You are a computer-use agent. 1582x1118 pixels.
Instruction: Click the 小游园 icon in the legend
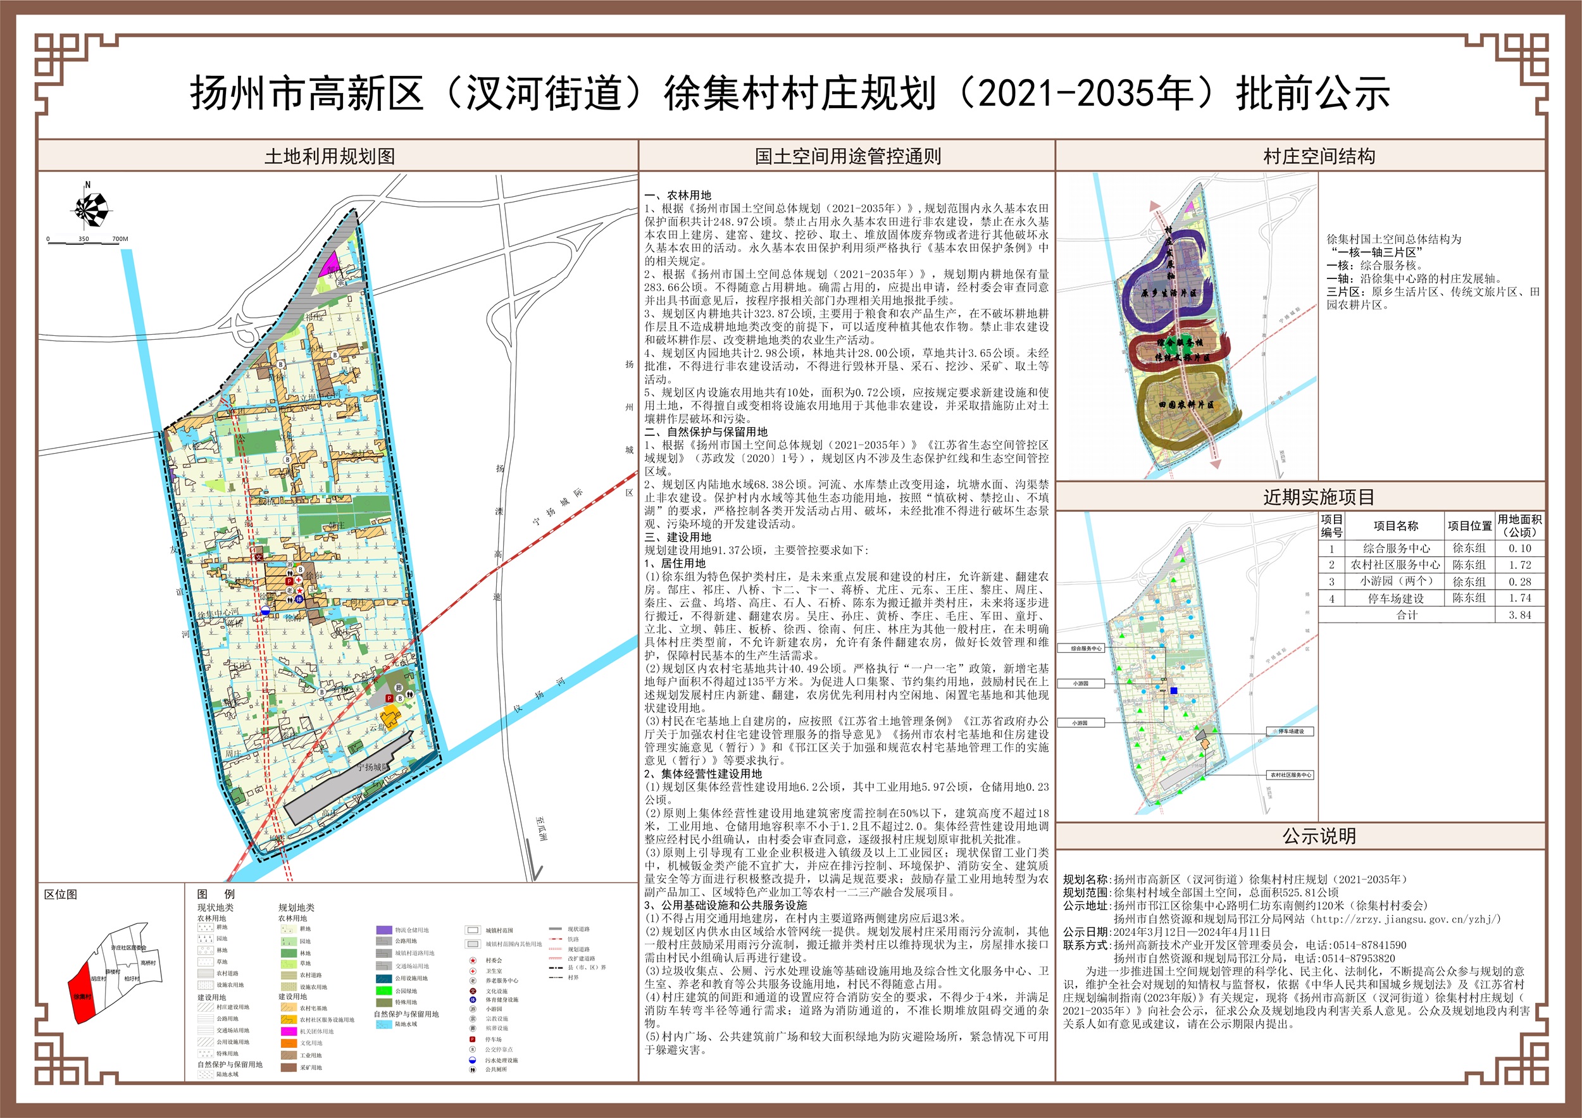pos(473,1009)
